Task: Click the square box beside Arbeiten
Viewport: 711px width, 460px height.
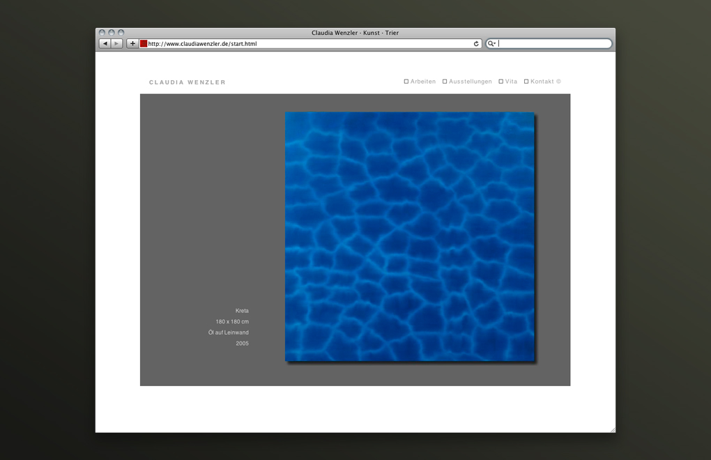Action: (406, 82)
